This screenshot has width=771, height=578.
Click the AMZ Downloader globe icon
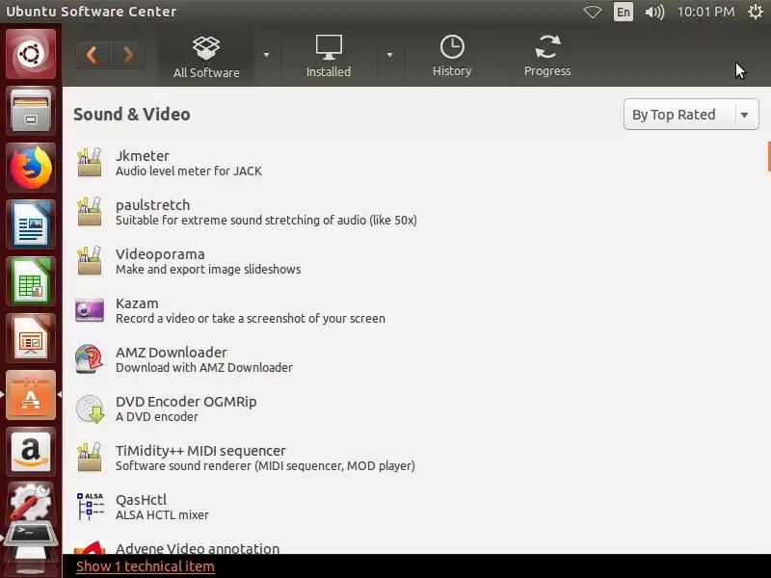(x=90, y=358)
